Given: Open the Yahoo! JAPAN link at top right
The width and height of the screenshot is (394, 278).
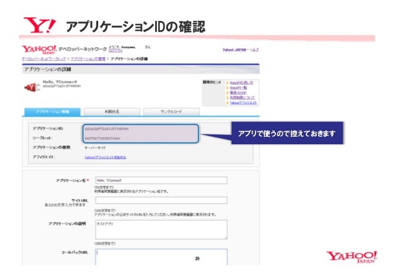Looking at the screenshot, I should coord(234,50).
